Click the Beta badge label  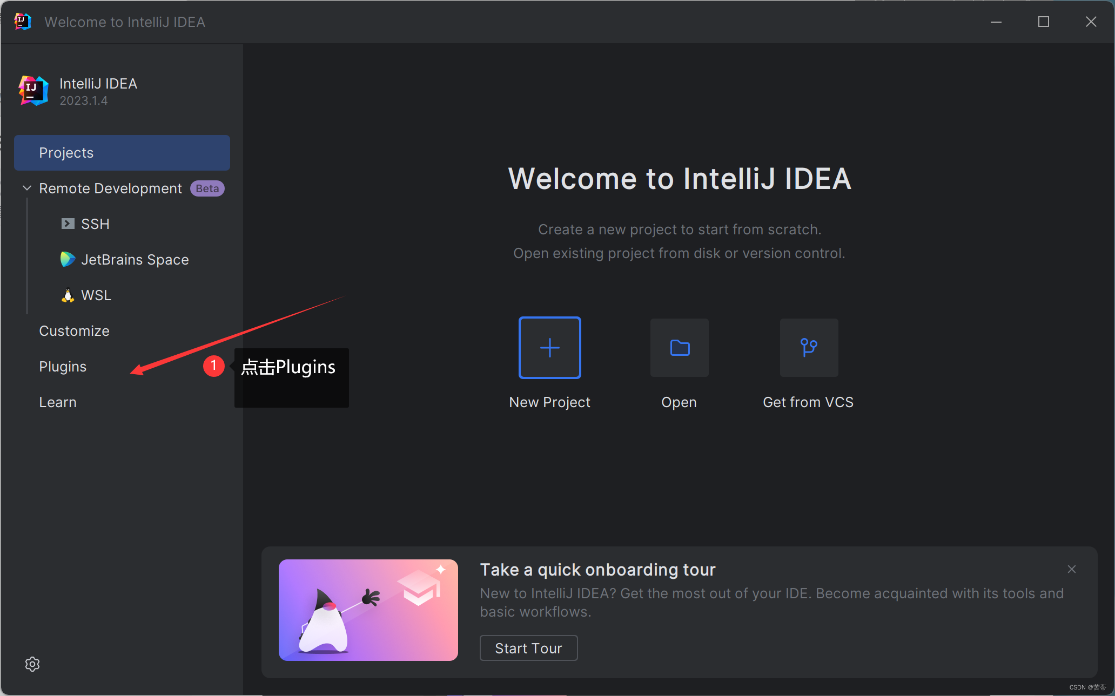click(207, 188)
